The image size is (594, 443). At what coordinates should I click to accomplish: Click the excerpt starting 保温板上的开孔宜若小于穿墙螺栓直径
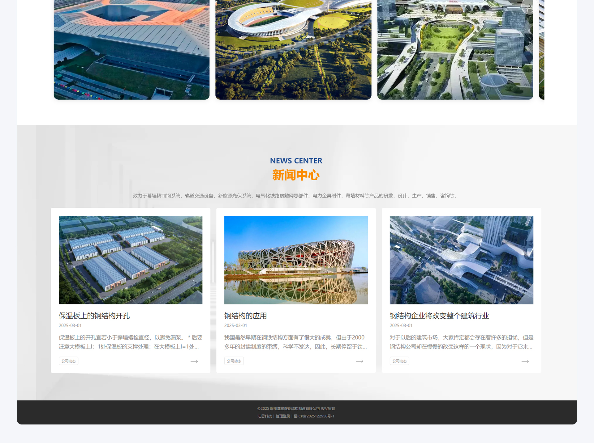[131, 342]
